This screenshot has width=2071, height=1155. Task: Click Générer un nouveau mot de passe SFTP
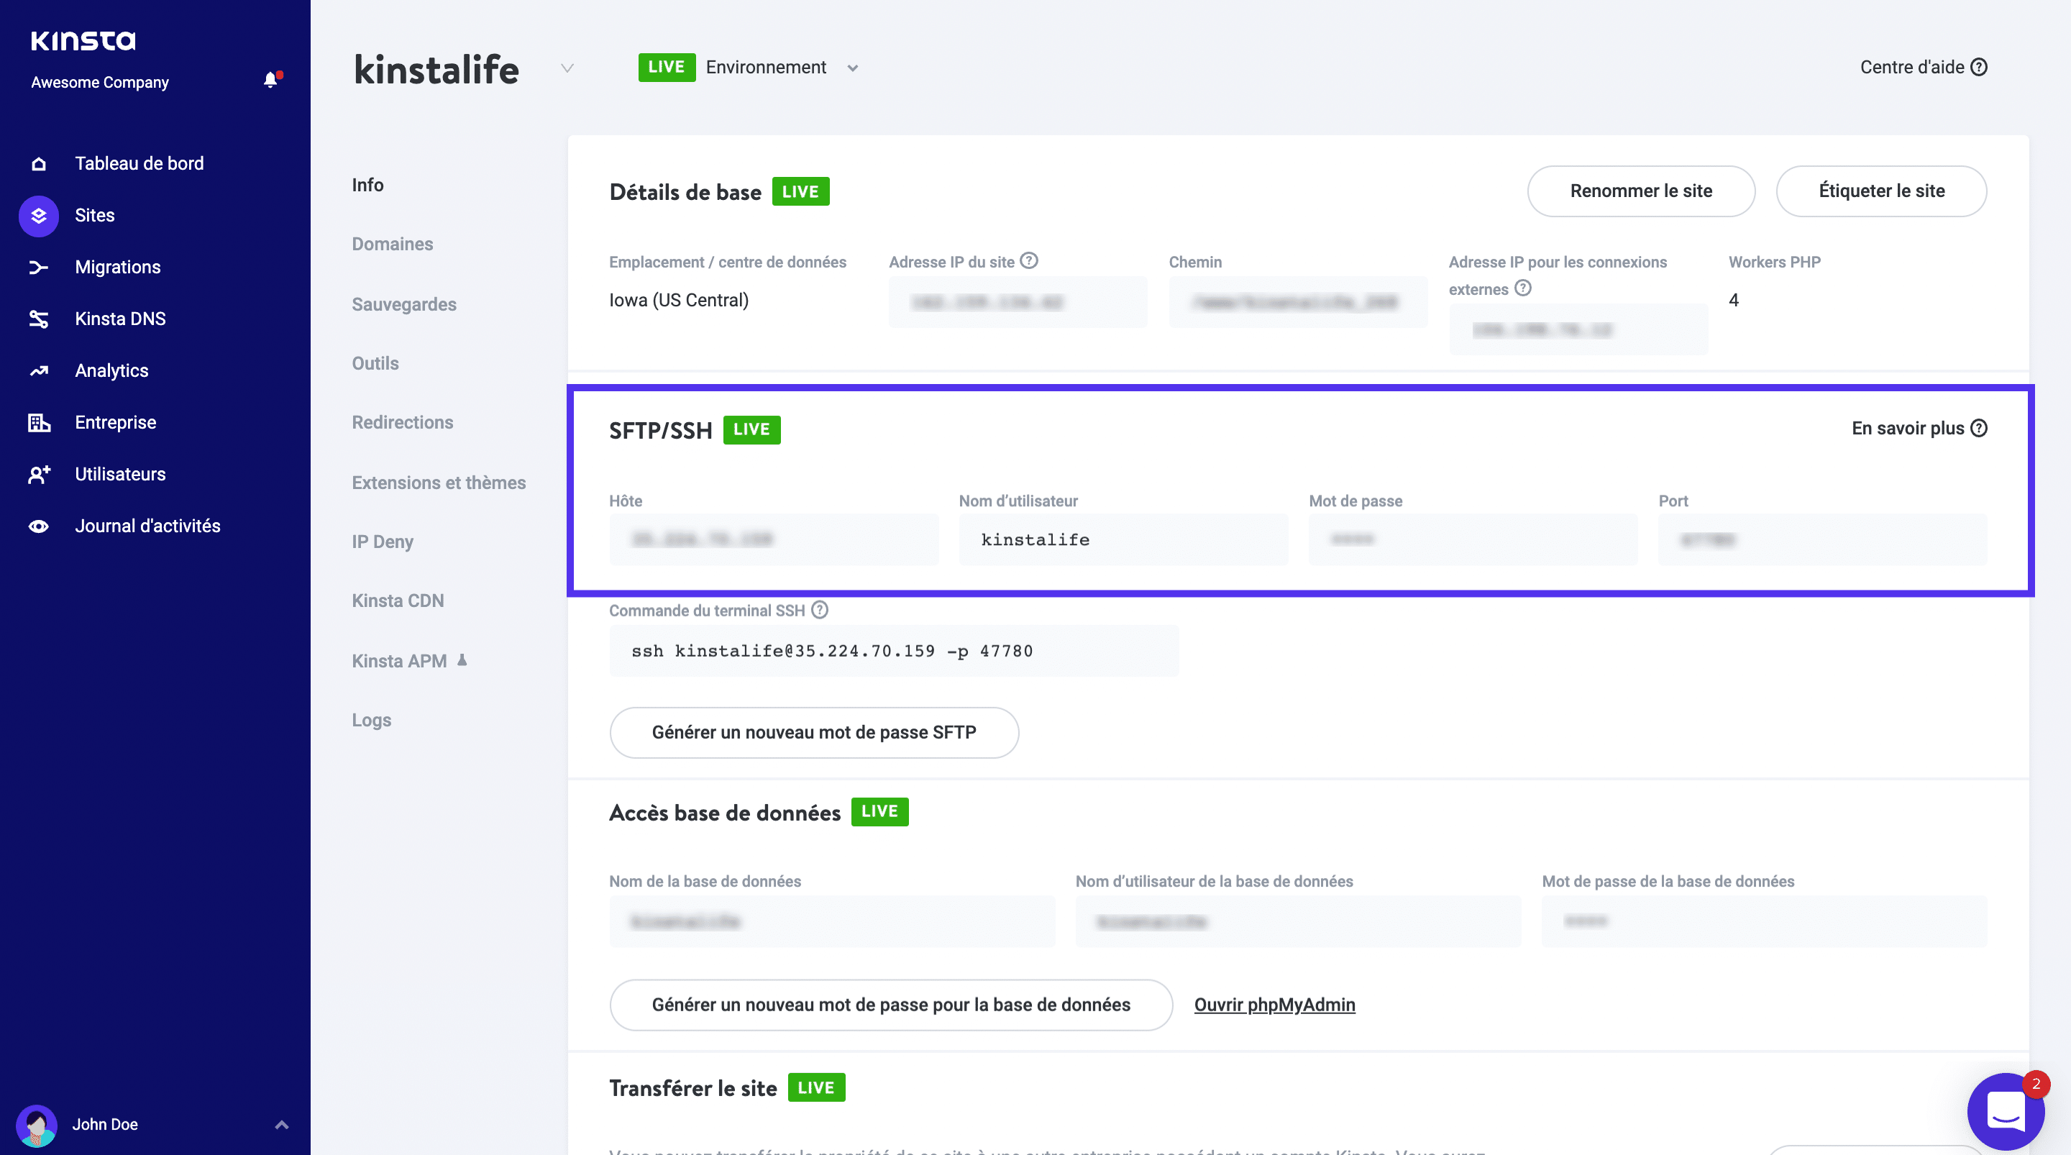point(815,733)
